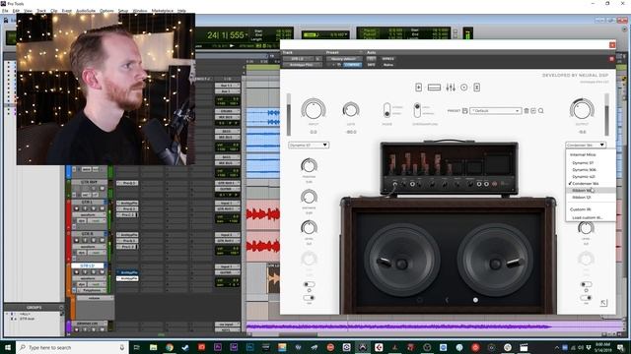
Task: Open the right mic Condenser dropdown
Action: [x=586, y=145]
